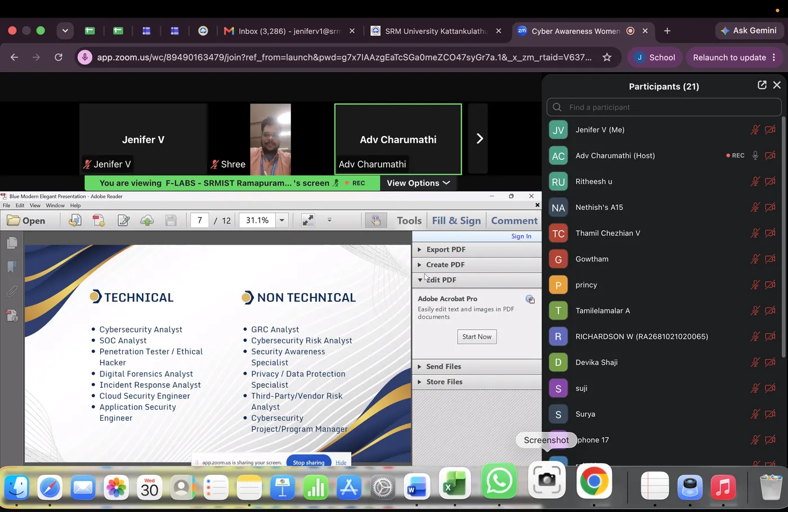This screenshot has height=512, width=788.
Task: Click Start Now button for Acrobat Pro
Action: pyautogui.click(x=477, y=336)
